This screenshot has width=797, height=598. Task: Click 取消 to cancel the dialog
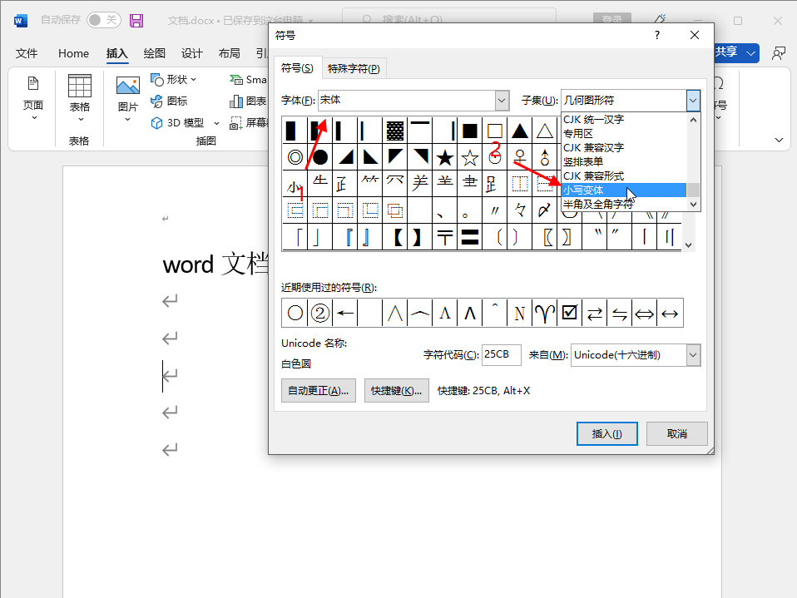tap(676, 434)
